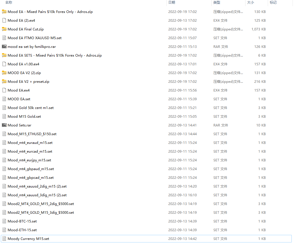
Task: Click the 类型 column header
Action: [x=216, y=3]
